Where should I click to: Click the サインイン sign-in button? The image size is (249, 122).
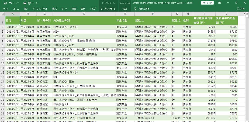point(207,3)
